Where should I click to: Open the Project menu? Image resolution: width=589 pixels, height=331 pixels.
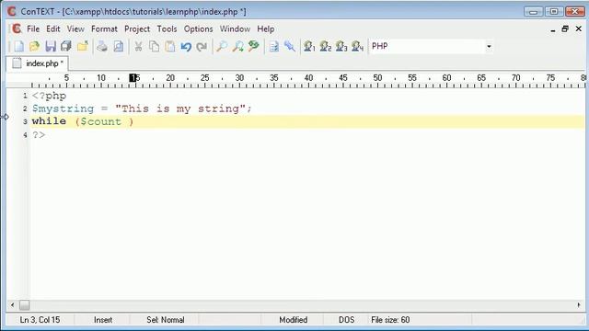pos(137,29)
